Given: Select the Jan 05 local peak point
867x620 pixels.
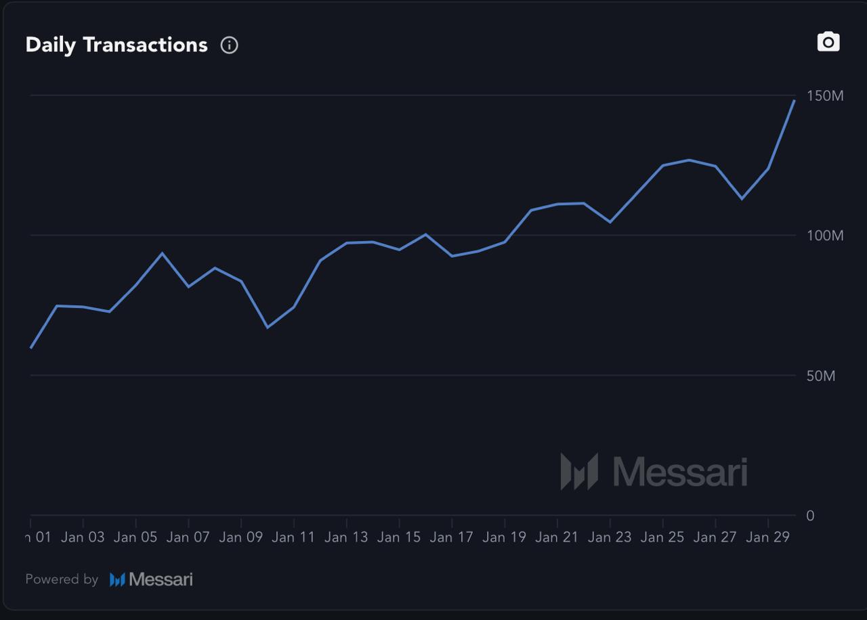Looking at the screenshot, I should [161, 252].
